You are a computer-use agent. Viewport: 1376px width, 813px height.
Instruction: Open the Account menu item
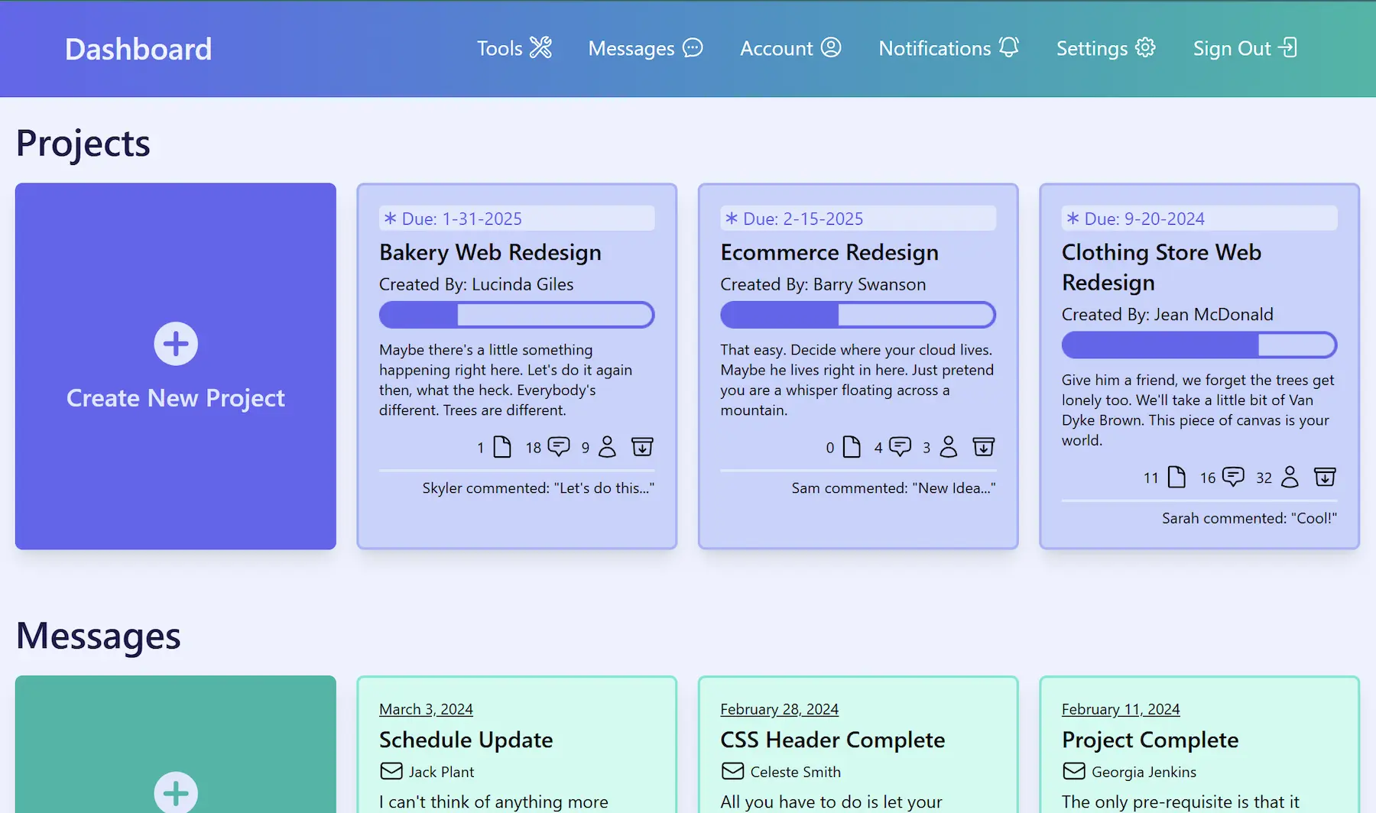pos(790,48)
